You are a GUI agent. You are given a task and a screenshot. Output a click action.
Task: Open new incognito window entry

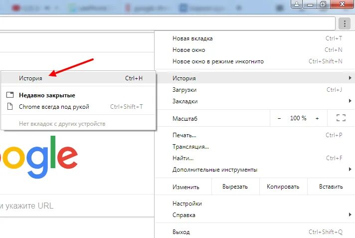255,61
